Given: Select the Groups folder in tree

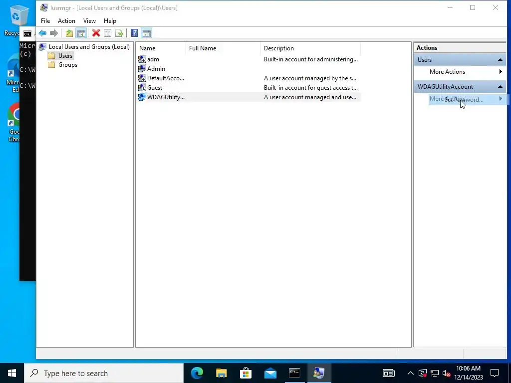Looking at the screenshot, I should (x=68, y=65).
